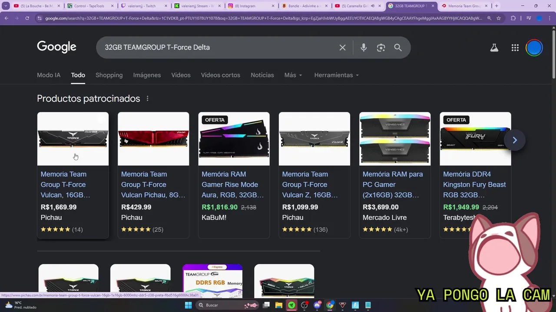This screenshot has height=312, width=556.
Task: Click the KaBuM! seller name
Action: pos(214,218)
